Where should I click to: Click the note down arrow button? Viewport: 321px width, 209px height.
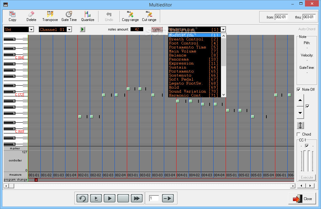[x=300, y=113]
